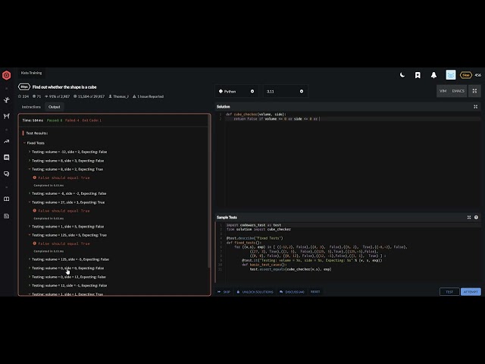Enable VIM key bindings

coord(443,91)
